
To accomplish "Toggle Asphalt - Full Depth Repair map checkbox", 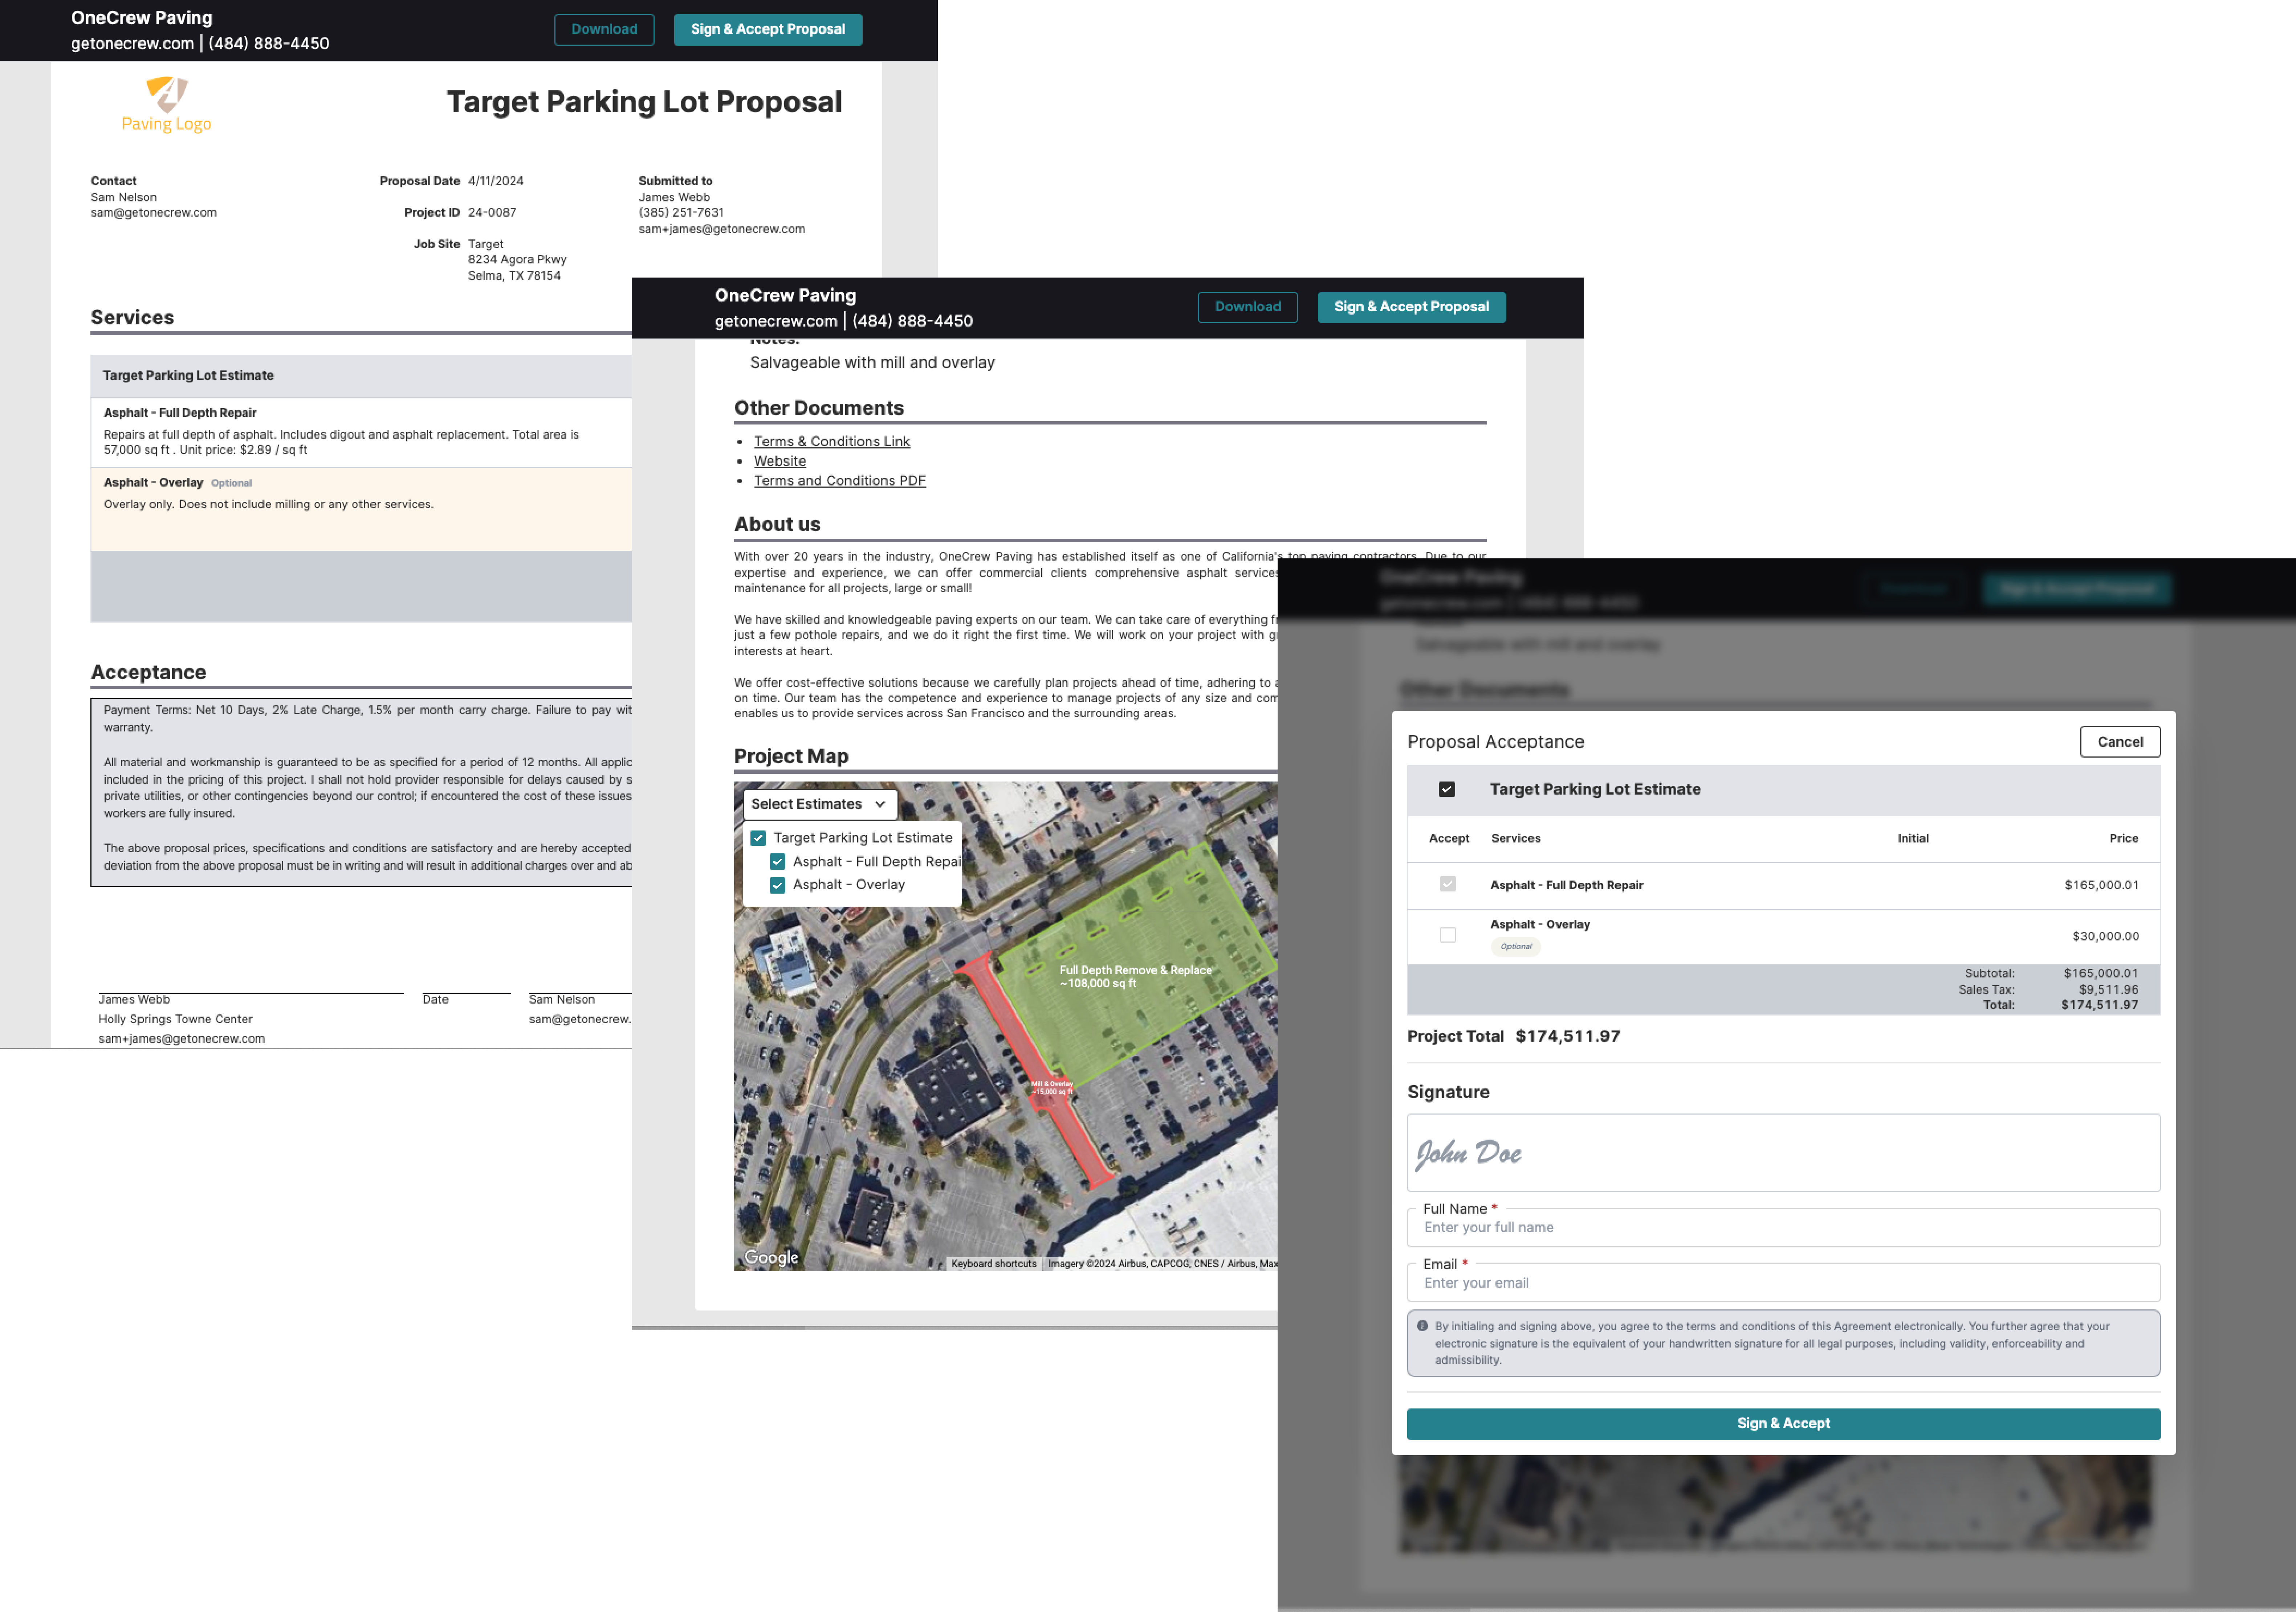I will [x=777, y=861].
